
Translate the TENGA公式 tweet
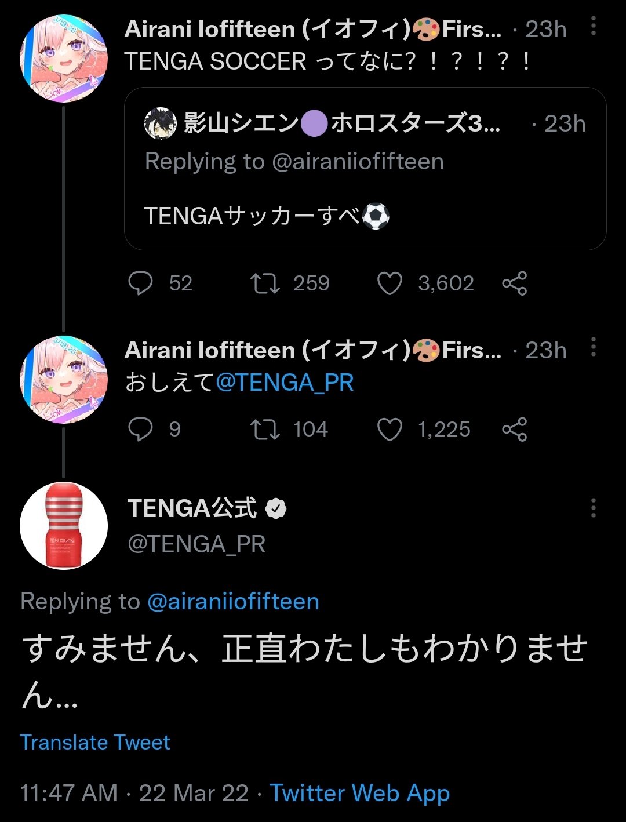95,743
